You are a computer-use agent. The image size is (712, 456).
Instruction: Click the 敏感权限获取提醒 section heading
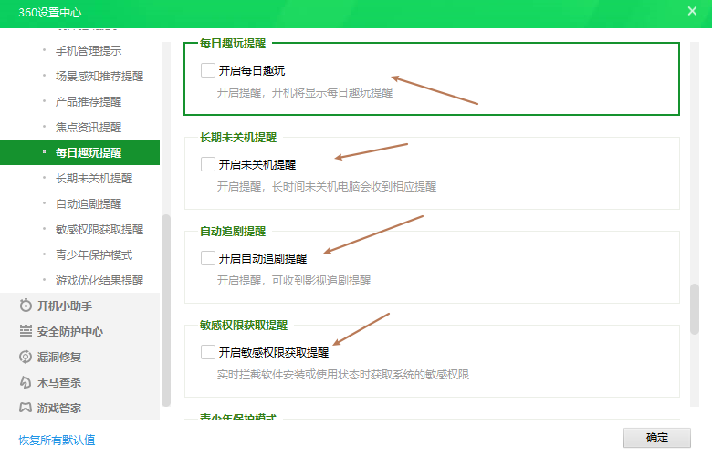(x=244, y=325)
